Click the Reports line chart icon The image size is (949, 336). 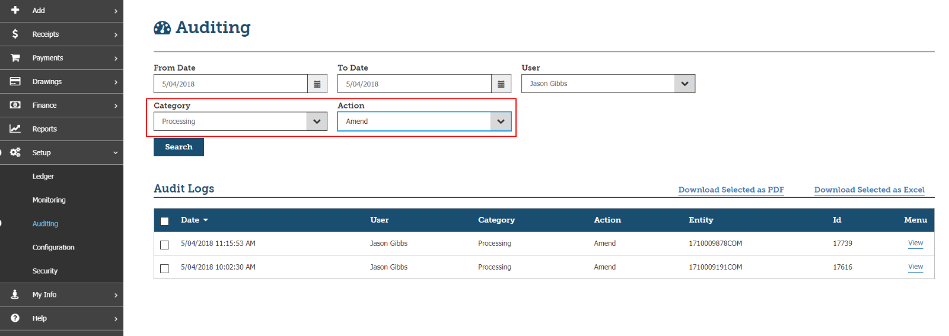(15, 129)
